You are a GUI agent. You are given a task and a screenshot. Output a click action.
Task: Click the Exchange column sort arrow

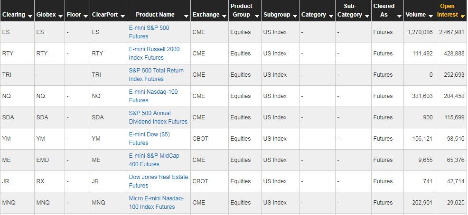(224, 16)
